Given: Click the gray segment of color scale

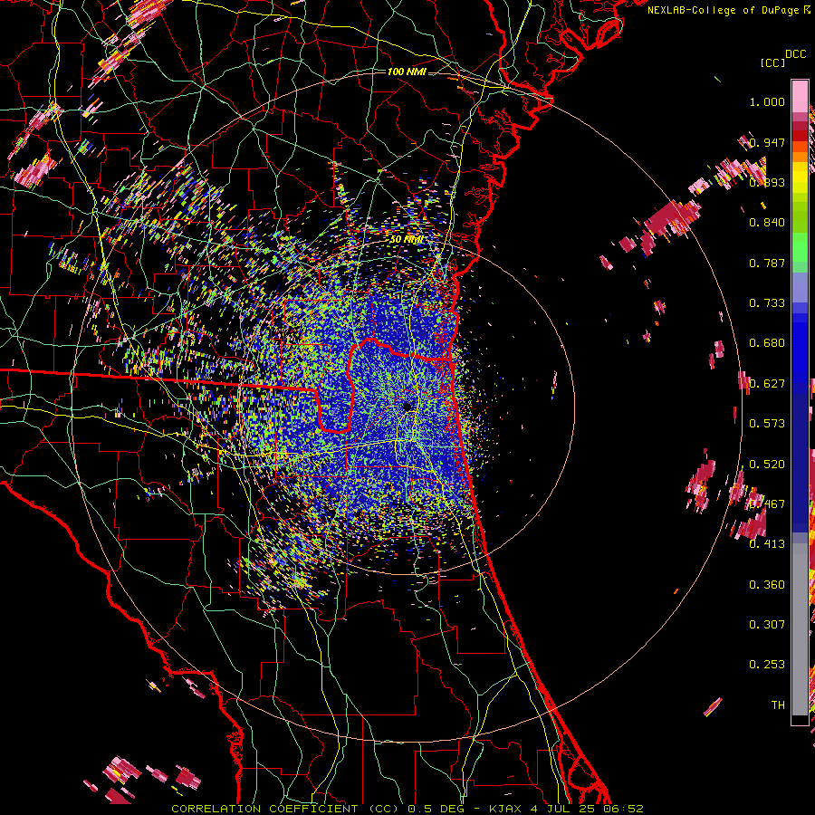Looking at the screenshot, I should (x=800, y=629).
